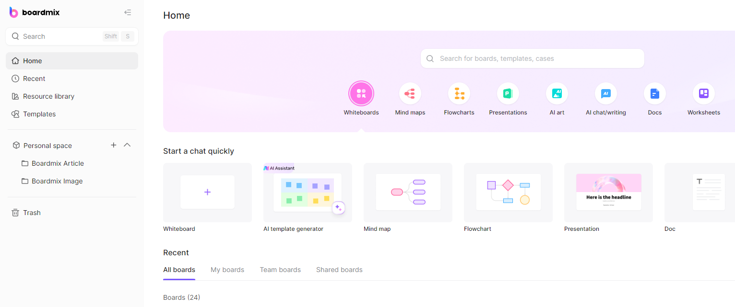Open the Templates section
Screen dimensions: 735x307
(x=39, y=114)
